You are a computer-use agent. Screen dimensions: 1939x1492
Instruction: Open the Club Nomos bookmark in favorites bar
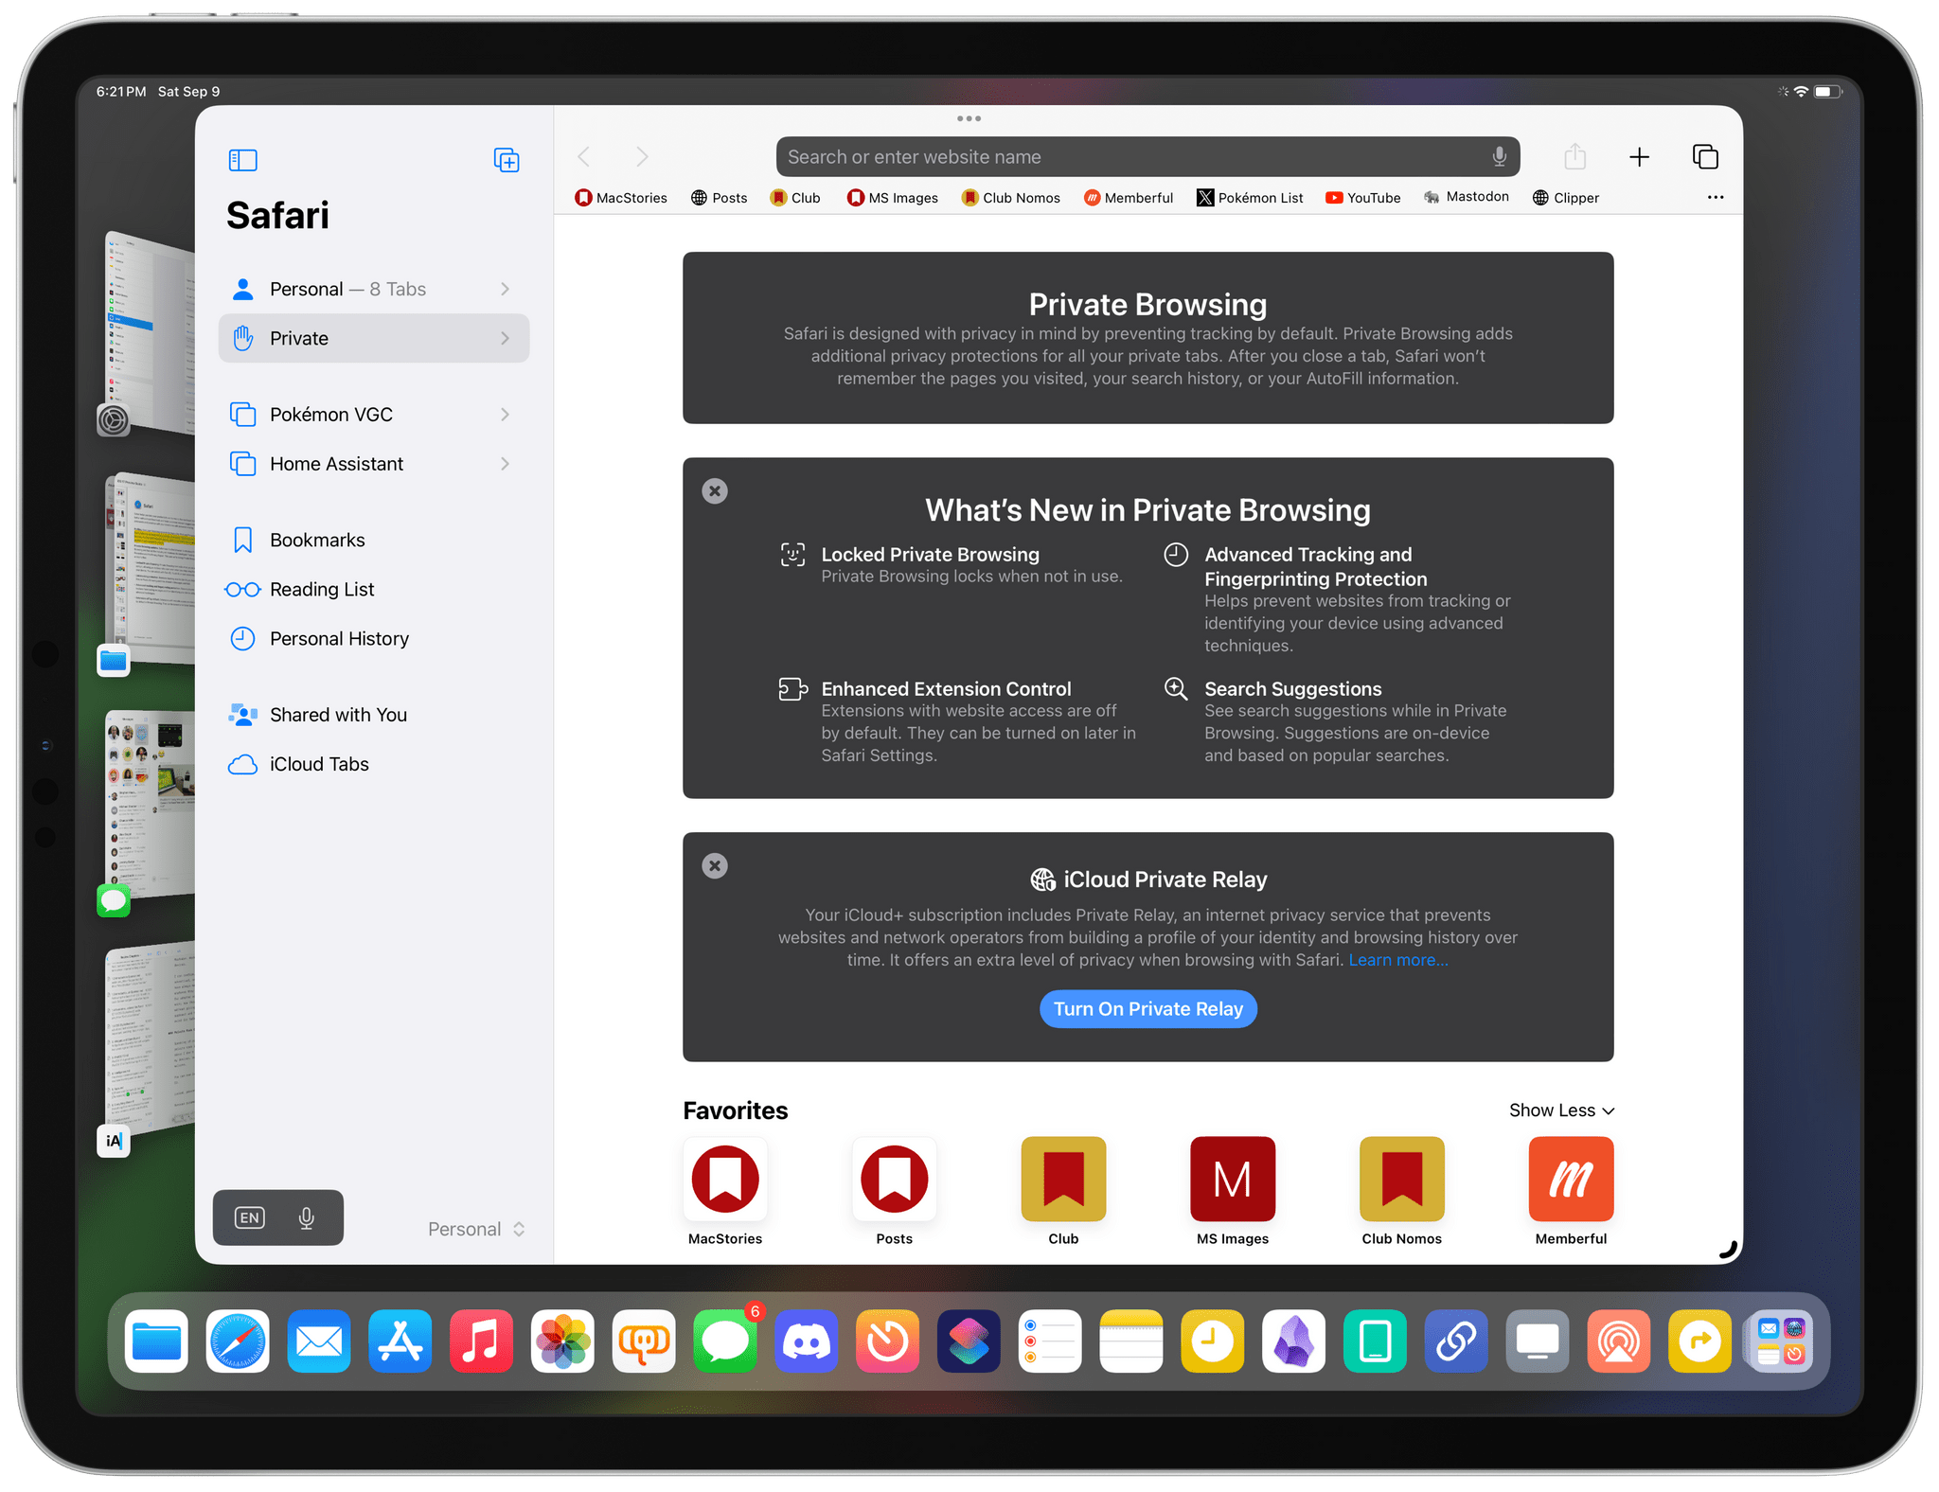(1010, 197)
